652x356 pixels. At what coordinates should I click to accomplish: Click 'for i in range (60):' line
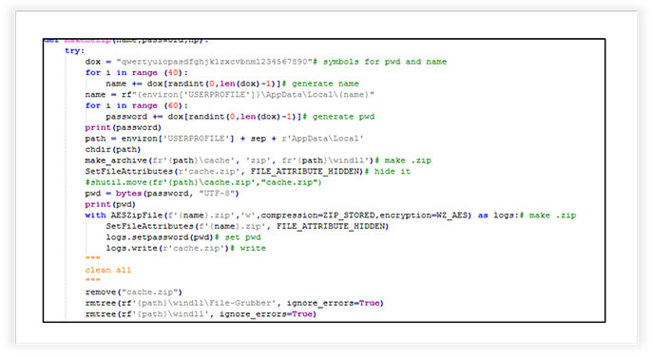pyautogui.click(x=137, y=105)
